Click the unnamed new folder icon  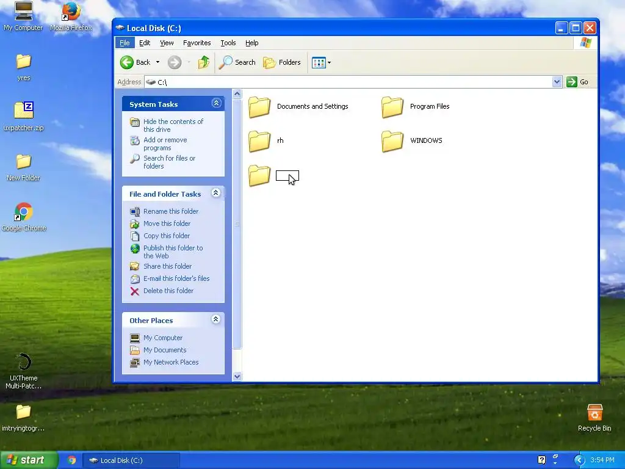coord(259,175)
